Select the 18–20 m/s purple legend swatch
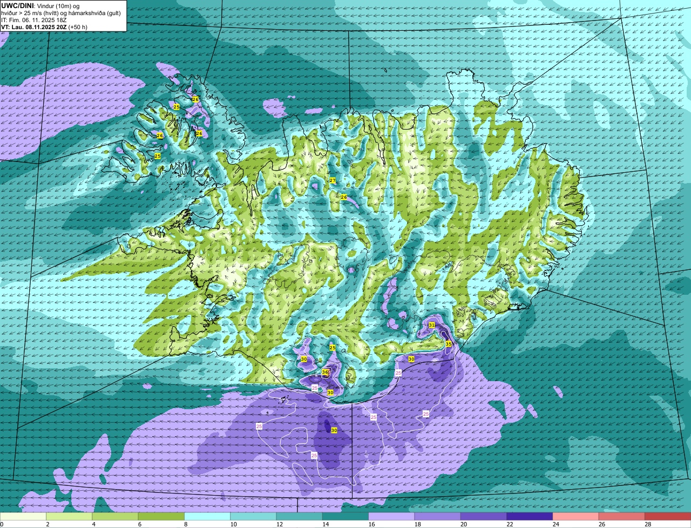Screen dimensions: 691x528 point(438,516)
